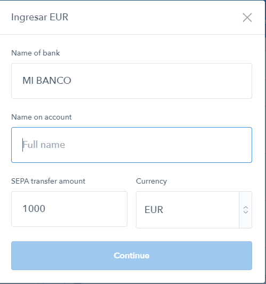Click the "Name on account" label

click(x=42, y=117)
